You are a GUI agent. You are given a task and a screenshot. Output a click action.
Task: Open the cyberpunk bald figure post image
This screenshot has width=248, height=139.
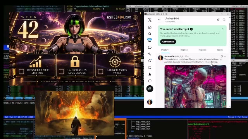pos(195,86)
